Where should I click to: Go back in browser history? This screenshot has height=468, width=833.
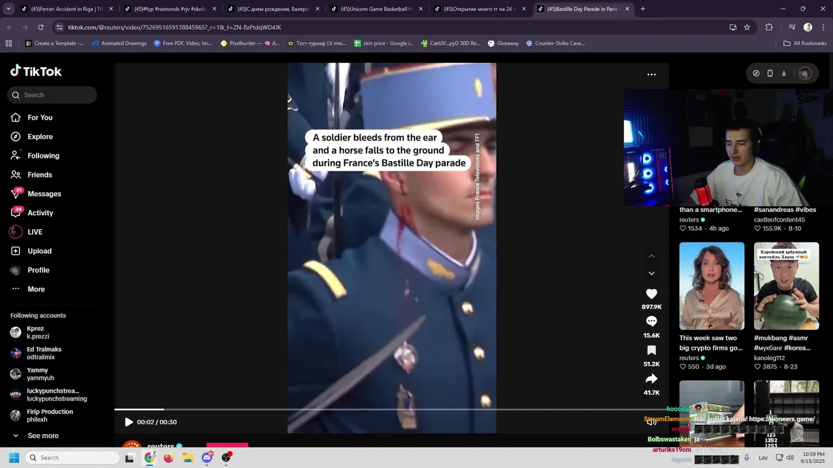click(10, 27)
